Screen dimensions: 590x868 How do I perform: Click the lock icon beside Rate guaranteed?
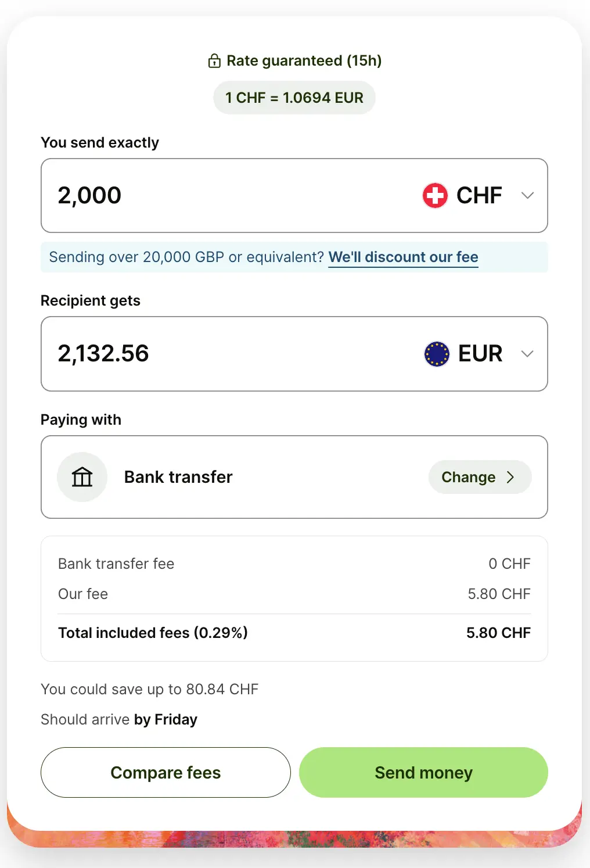click(214, 61)
